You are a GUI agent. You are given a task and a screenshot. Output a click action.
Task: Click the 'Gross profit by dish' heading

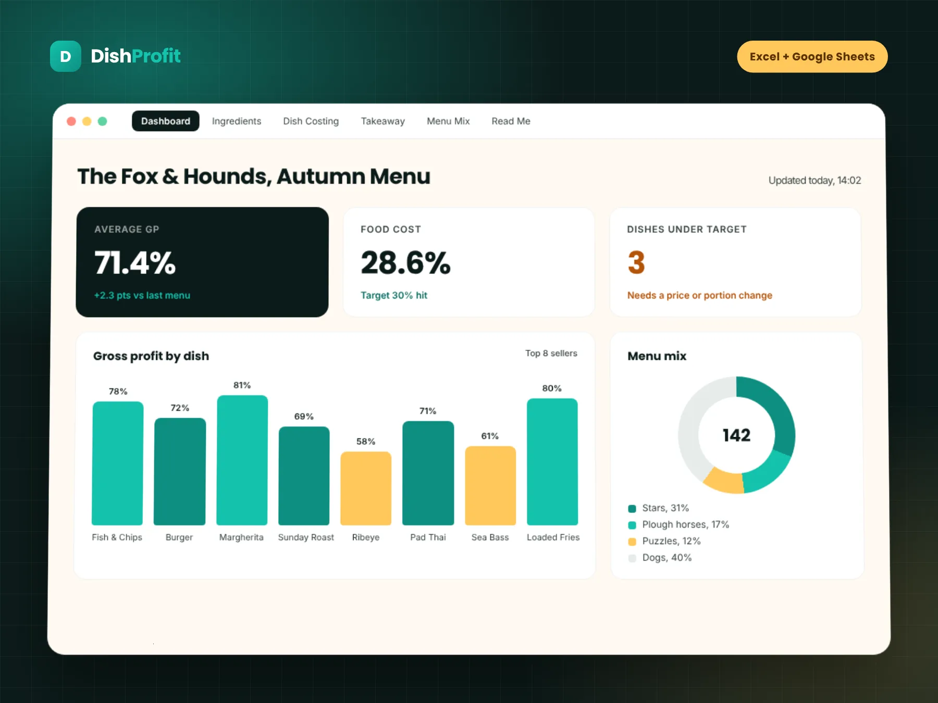click(x=151, y=356)
